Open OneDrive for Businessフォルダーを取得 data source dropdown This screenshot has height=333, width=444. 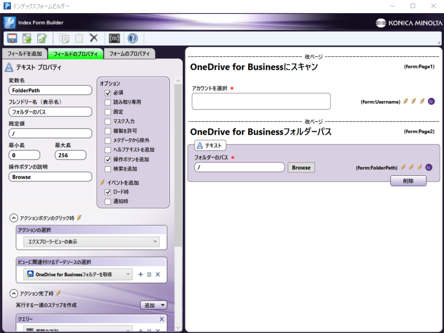pyautogui.click(x=78, y=274)
